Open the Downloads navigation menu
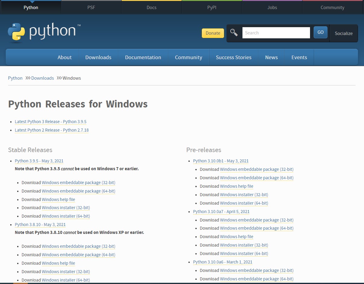Screen dimensions: 364x284 [98, 57]
